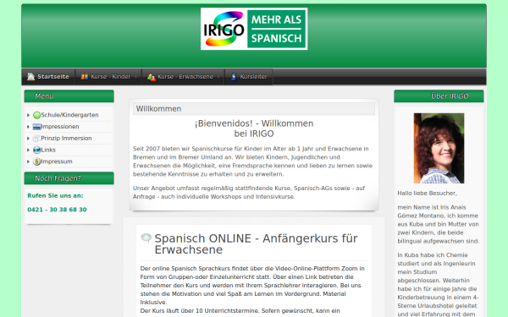Viewport: 508px width, 317px height.
Task: Click the children icon beside Kurse - Kinder
Action: point(85,77)
